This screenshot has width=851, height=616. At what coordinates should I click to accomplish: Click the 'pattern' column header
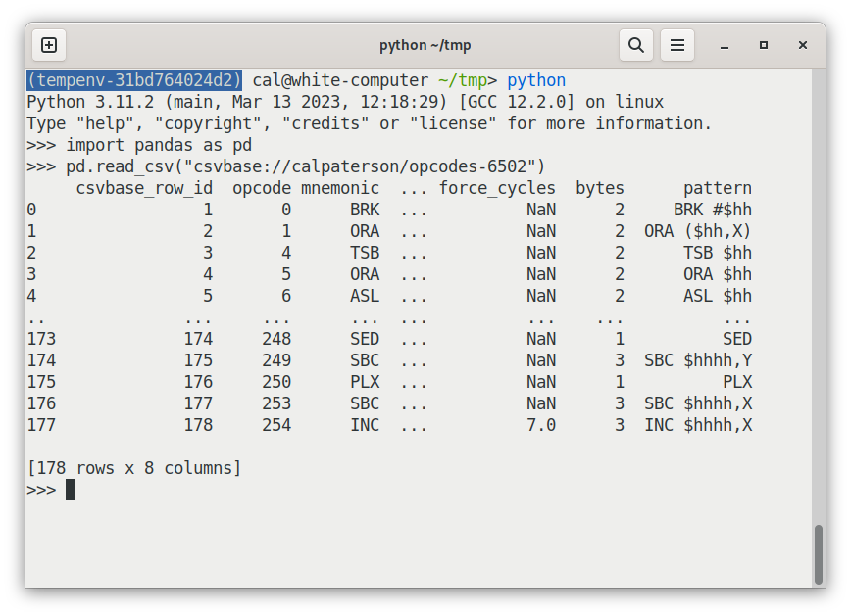point(718,188)
